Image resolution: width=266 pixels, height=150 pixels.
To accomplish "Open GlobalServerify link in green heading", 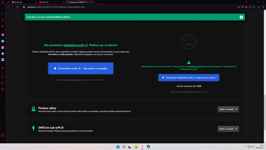I will (76, 45).
